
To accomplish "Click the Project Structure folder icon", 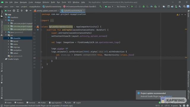I will pos(164,7).
